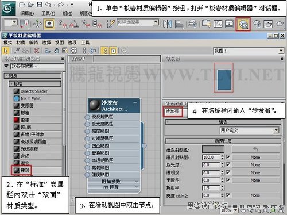Toggle the Parameter Editor toolbar button

(113, 51)
